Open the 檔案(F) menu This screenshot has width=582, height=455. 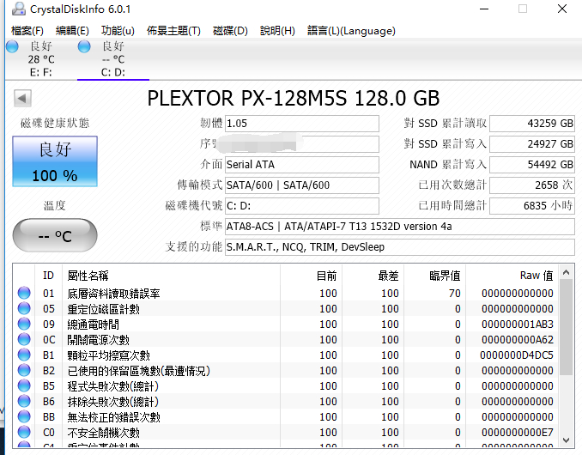tap(27, 30)
